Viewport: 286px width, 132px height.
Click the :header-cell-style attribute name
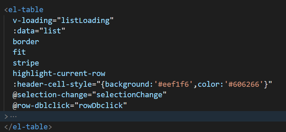(52, 84)
